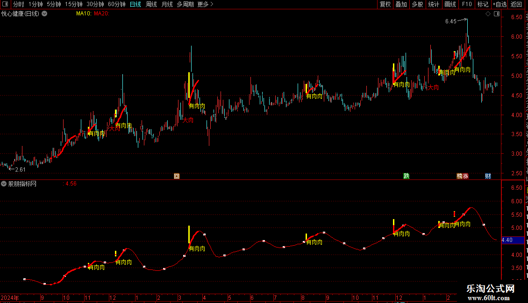Open dropdown beside 悦心健康(日线) title
528x303 pixels.
[44, 14]
